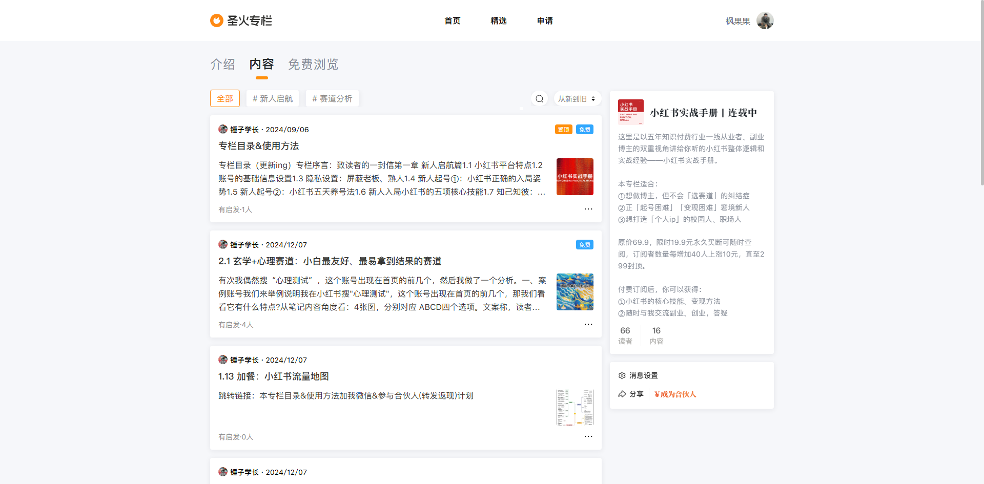Switch to the 免费浏览 tab
This screenshot has height=484, width=984.
click(x=313, y=65)
